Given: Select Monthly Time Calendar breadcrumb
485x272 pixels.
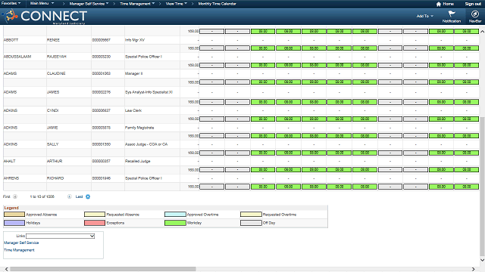Looking at the screenshot, I should [x=217, y=4].
